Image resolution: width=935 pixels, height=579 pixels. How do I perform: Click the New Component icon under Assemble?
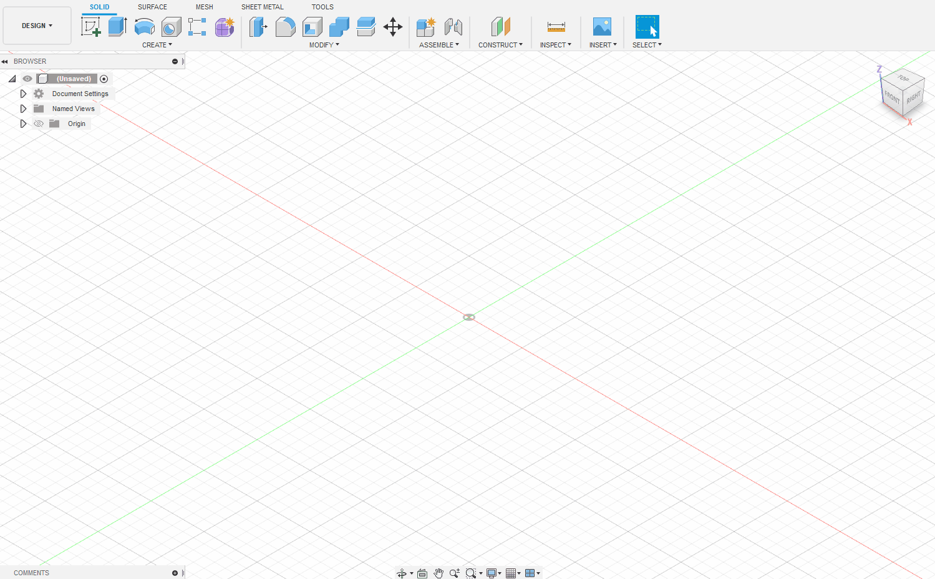pyautogui.click(x=425, y=27)
